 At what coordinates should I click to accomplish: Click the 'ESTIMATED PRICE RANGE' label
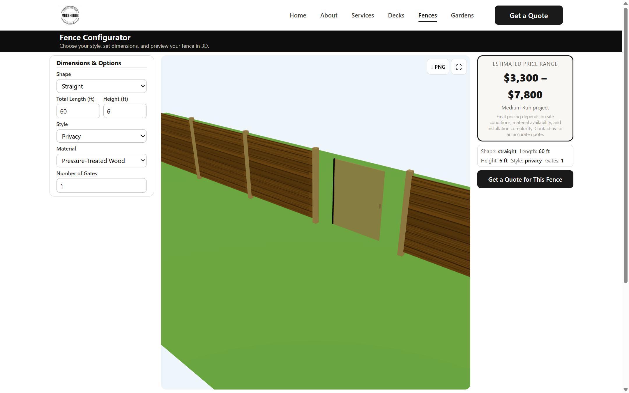[525, 64]
